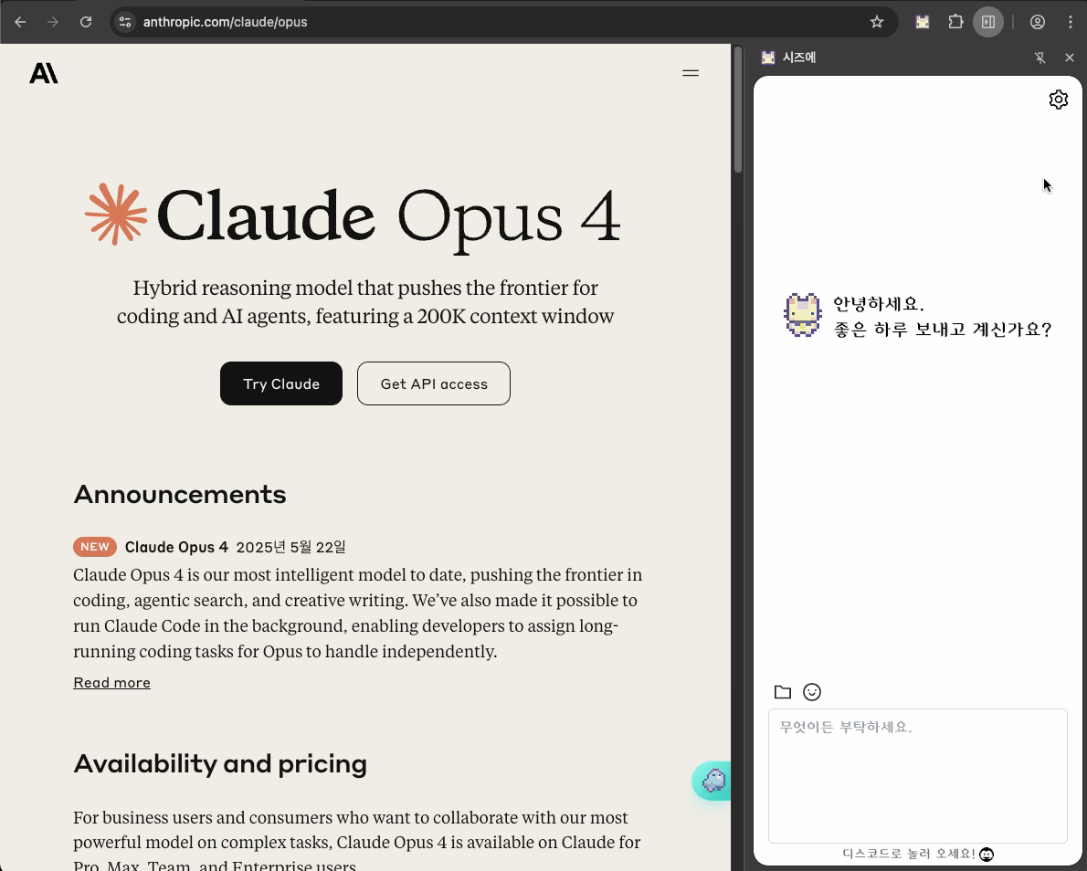1087x871 pixels.
Task: Unpin the side panel via pin icon
Action: click(1040, 58)
